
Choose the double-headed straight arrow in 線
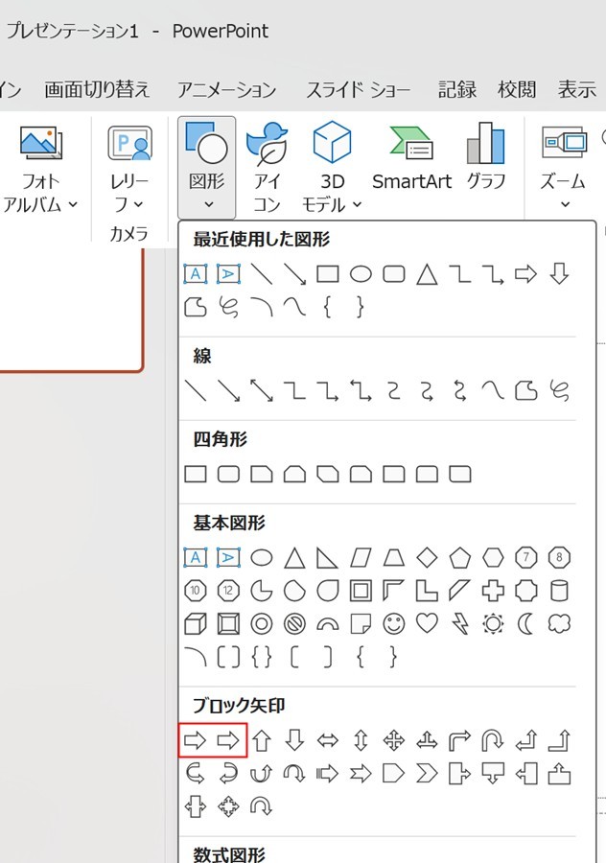pos(262,390)
